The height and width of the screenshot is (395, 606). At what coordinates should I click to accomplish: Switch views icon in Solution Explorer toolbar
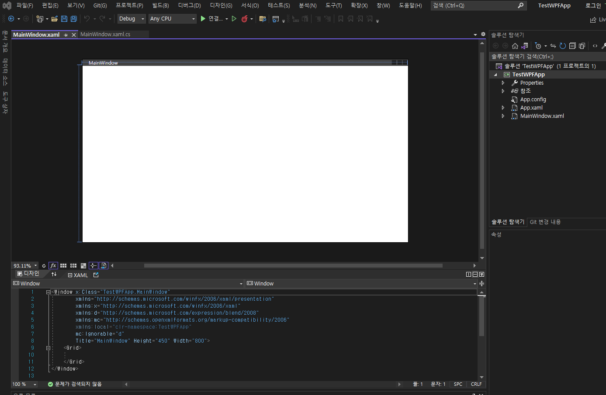tap(525, 46)
